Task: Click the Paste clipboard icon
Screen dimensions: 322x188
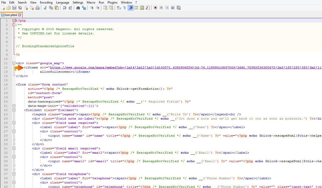Action: click(57, 8)
